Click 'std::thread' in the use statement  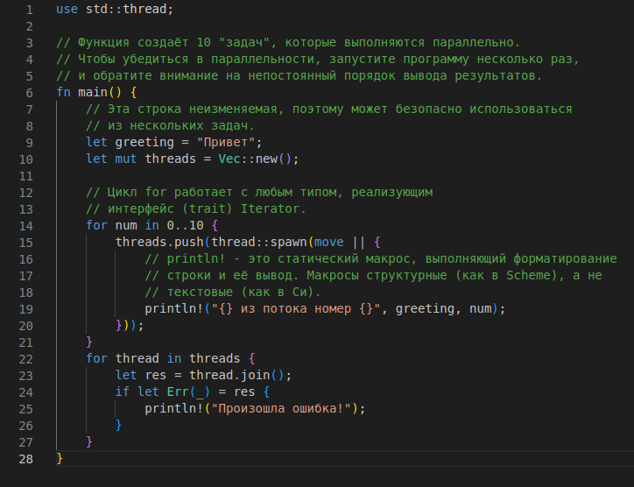[x=126, y=9]
